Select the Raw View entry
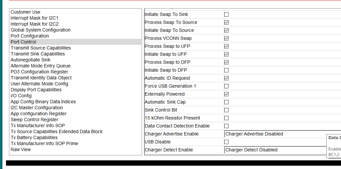 (21, 149)
